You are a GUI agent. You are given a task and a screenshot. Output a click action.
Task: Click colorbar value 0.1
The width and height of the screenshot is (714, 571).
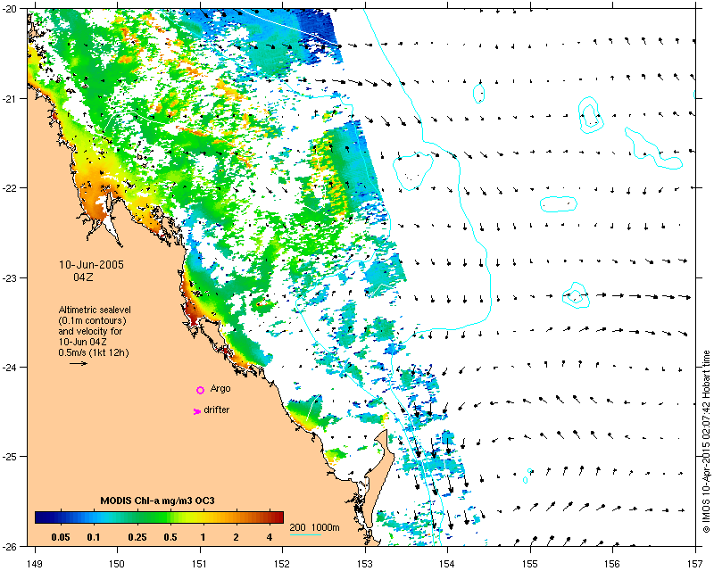pyautogui.click(x=94, y=537)
